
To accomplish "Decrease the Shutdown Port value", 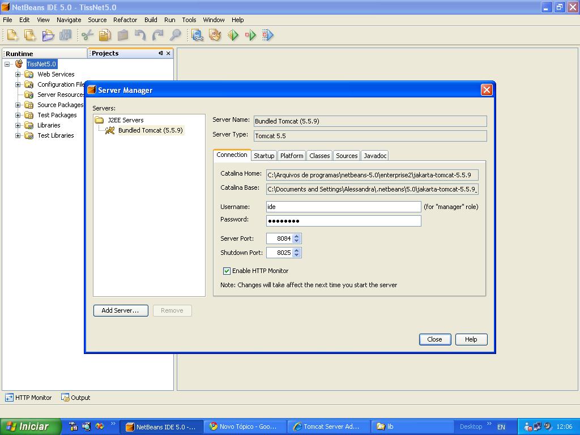I will tap(297, 255).
